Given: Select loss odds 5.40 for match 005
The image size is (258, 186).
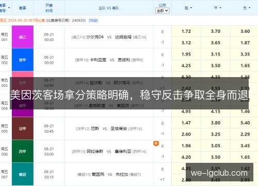Looking at the screenshot, I should click(245, 123).
